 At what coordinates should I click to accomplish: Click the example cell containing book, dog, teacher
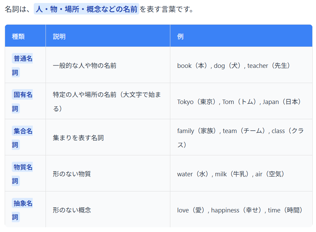[234, 66]
